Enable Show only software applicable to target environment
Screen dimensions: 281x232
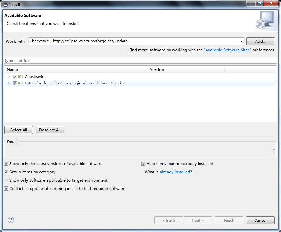coord(6,180)
